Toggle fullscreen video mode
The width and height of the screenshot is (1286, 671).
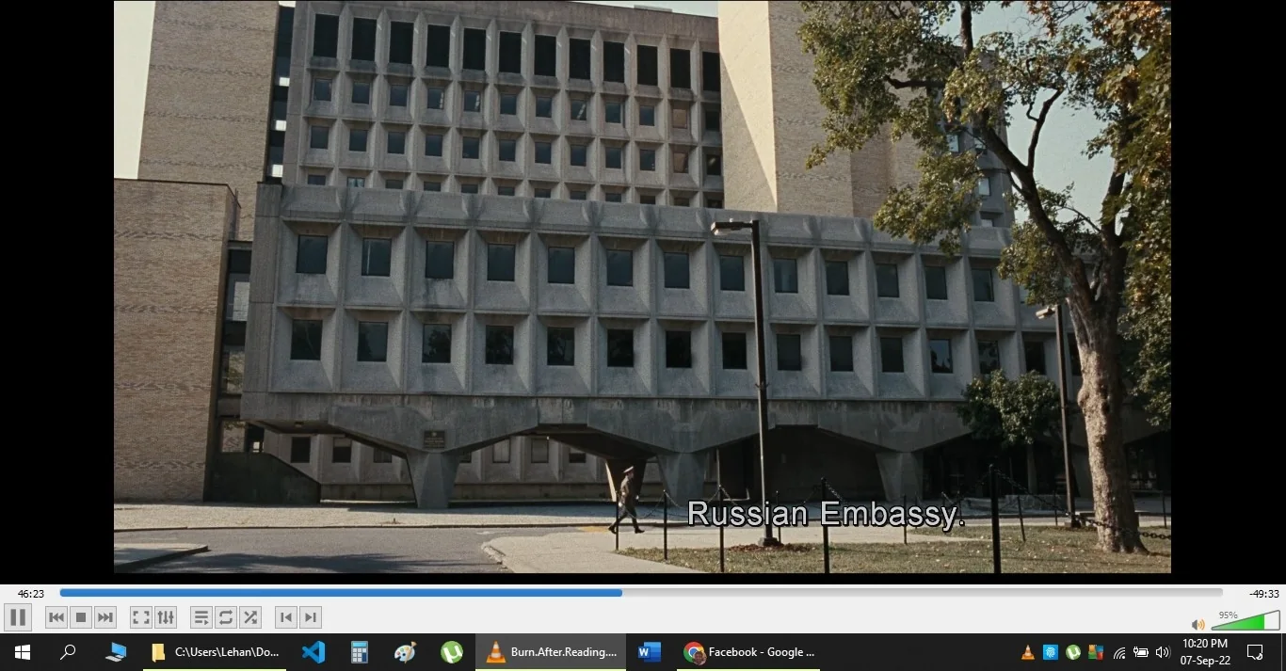pos(141,617)
